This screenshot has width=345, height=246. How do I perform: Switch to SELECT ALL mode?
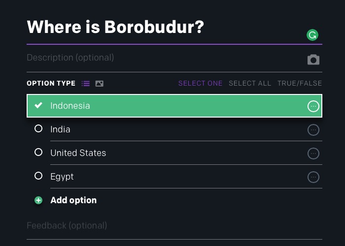[250, 83]
